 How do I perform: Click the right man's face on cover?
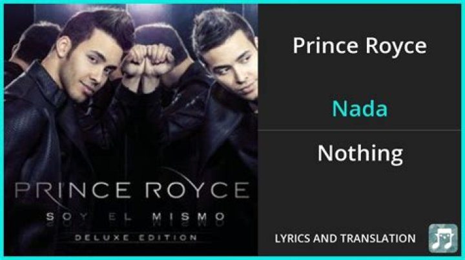(230, 66)
